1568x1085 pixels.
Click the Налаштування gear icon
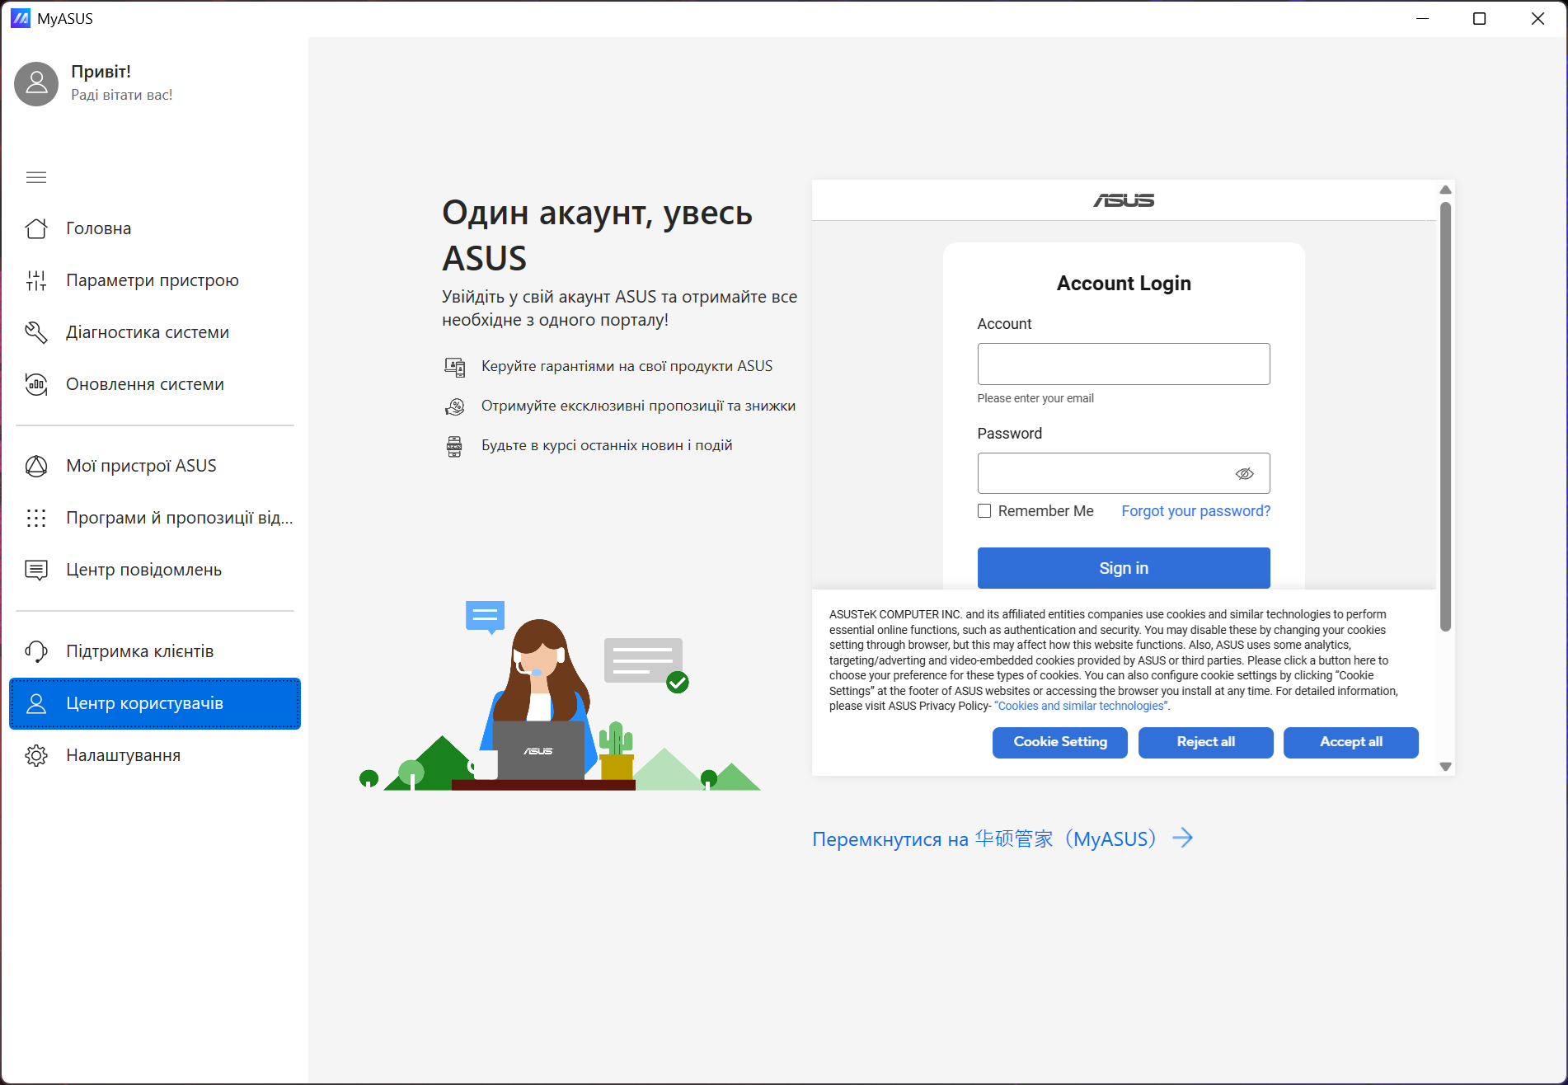point(36,755)
